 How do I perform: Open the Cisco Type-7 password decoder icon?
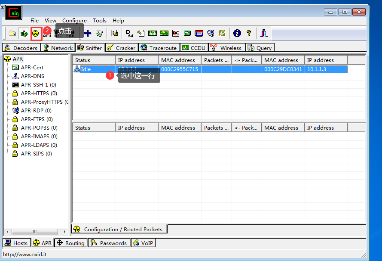tap(153, 33)
